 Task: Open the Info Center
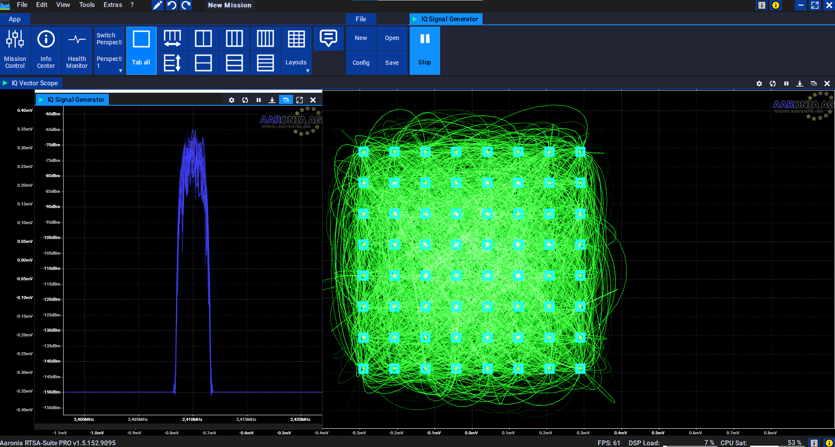tap(46, 50)
